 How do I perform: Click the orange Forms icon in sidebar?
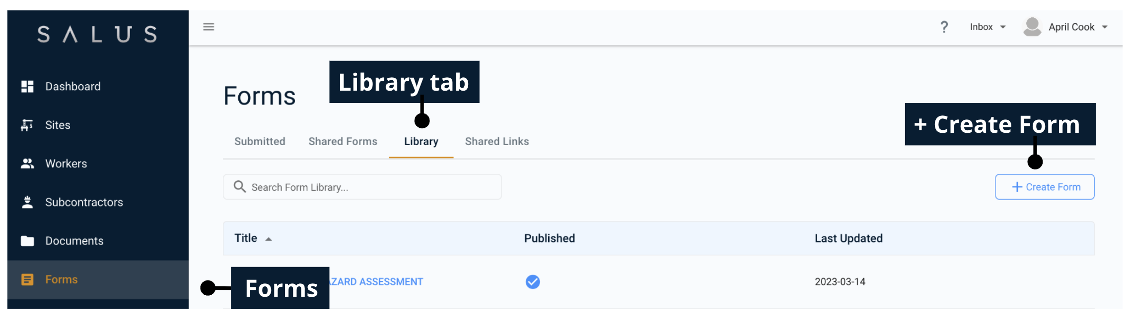click(27, 280)
